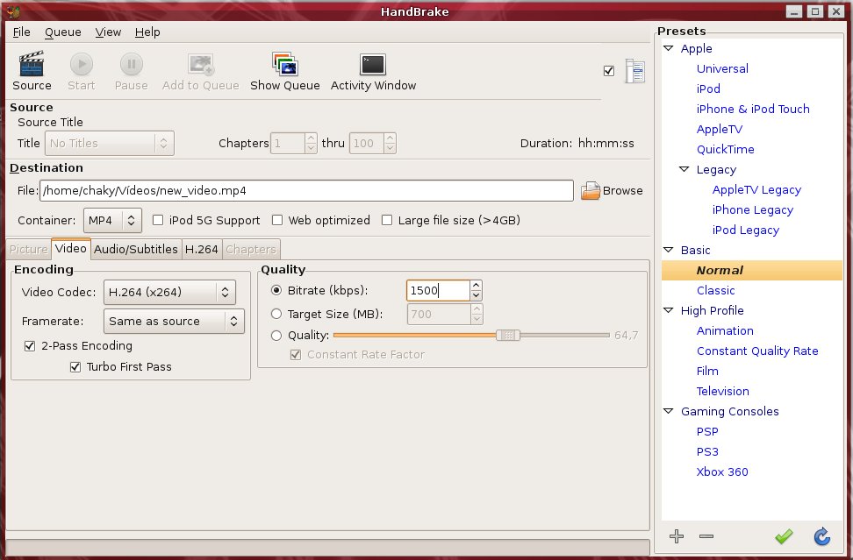Click in the destination File path field
This screenshot has width=853, height=560.
click(306, 191)
